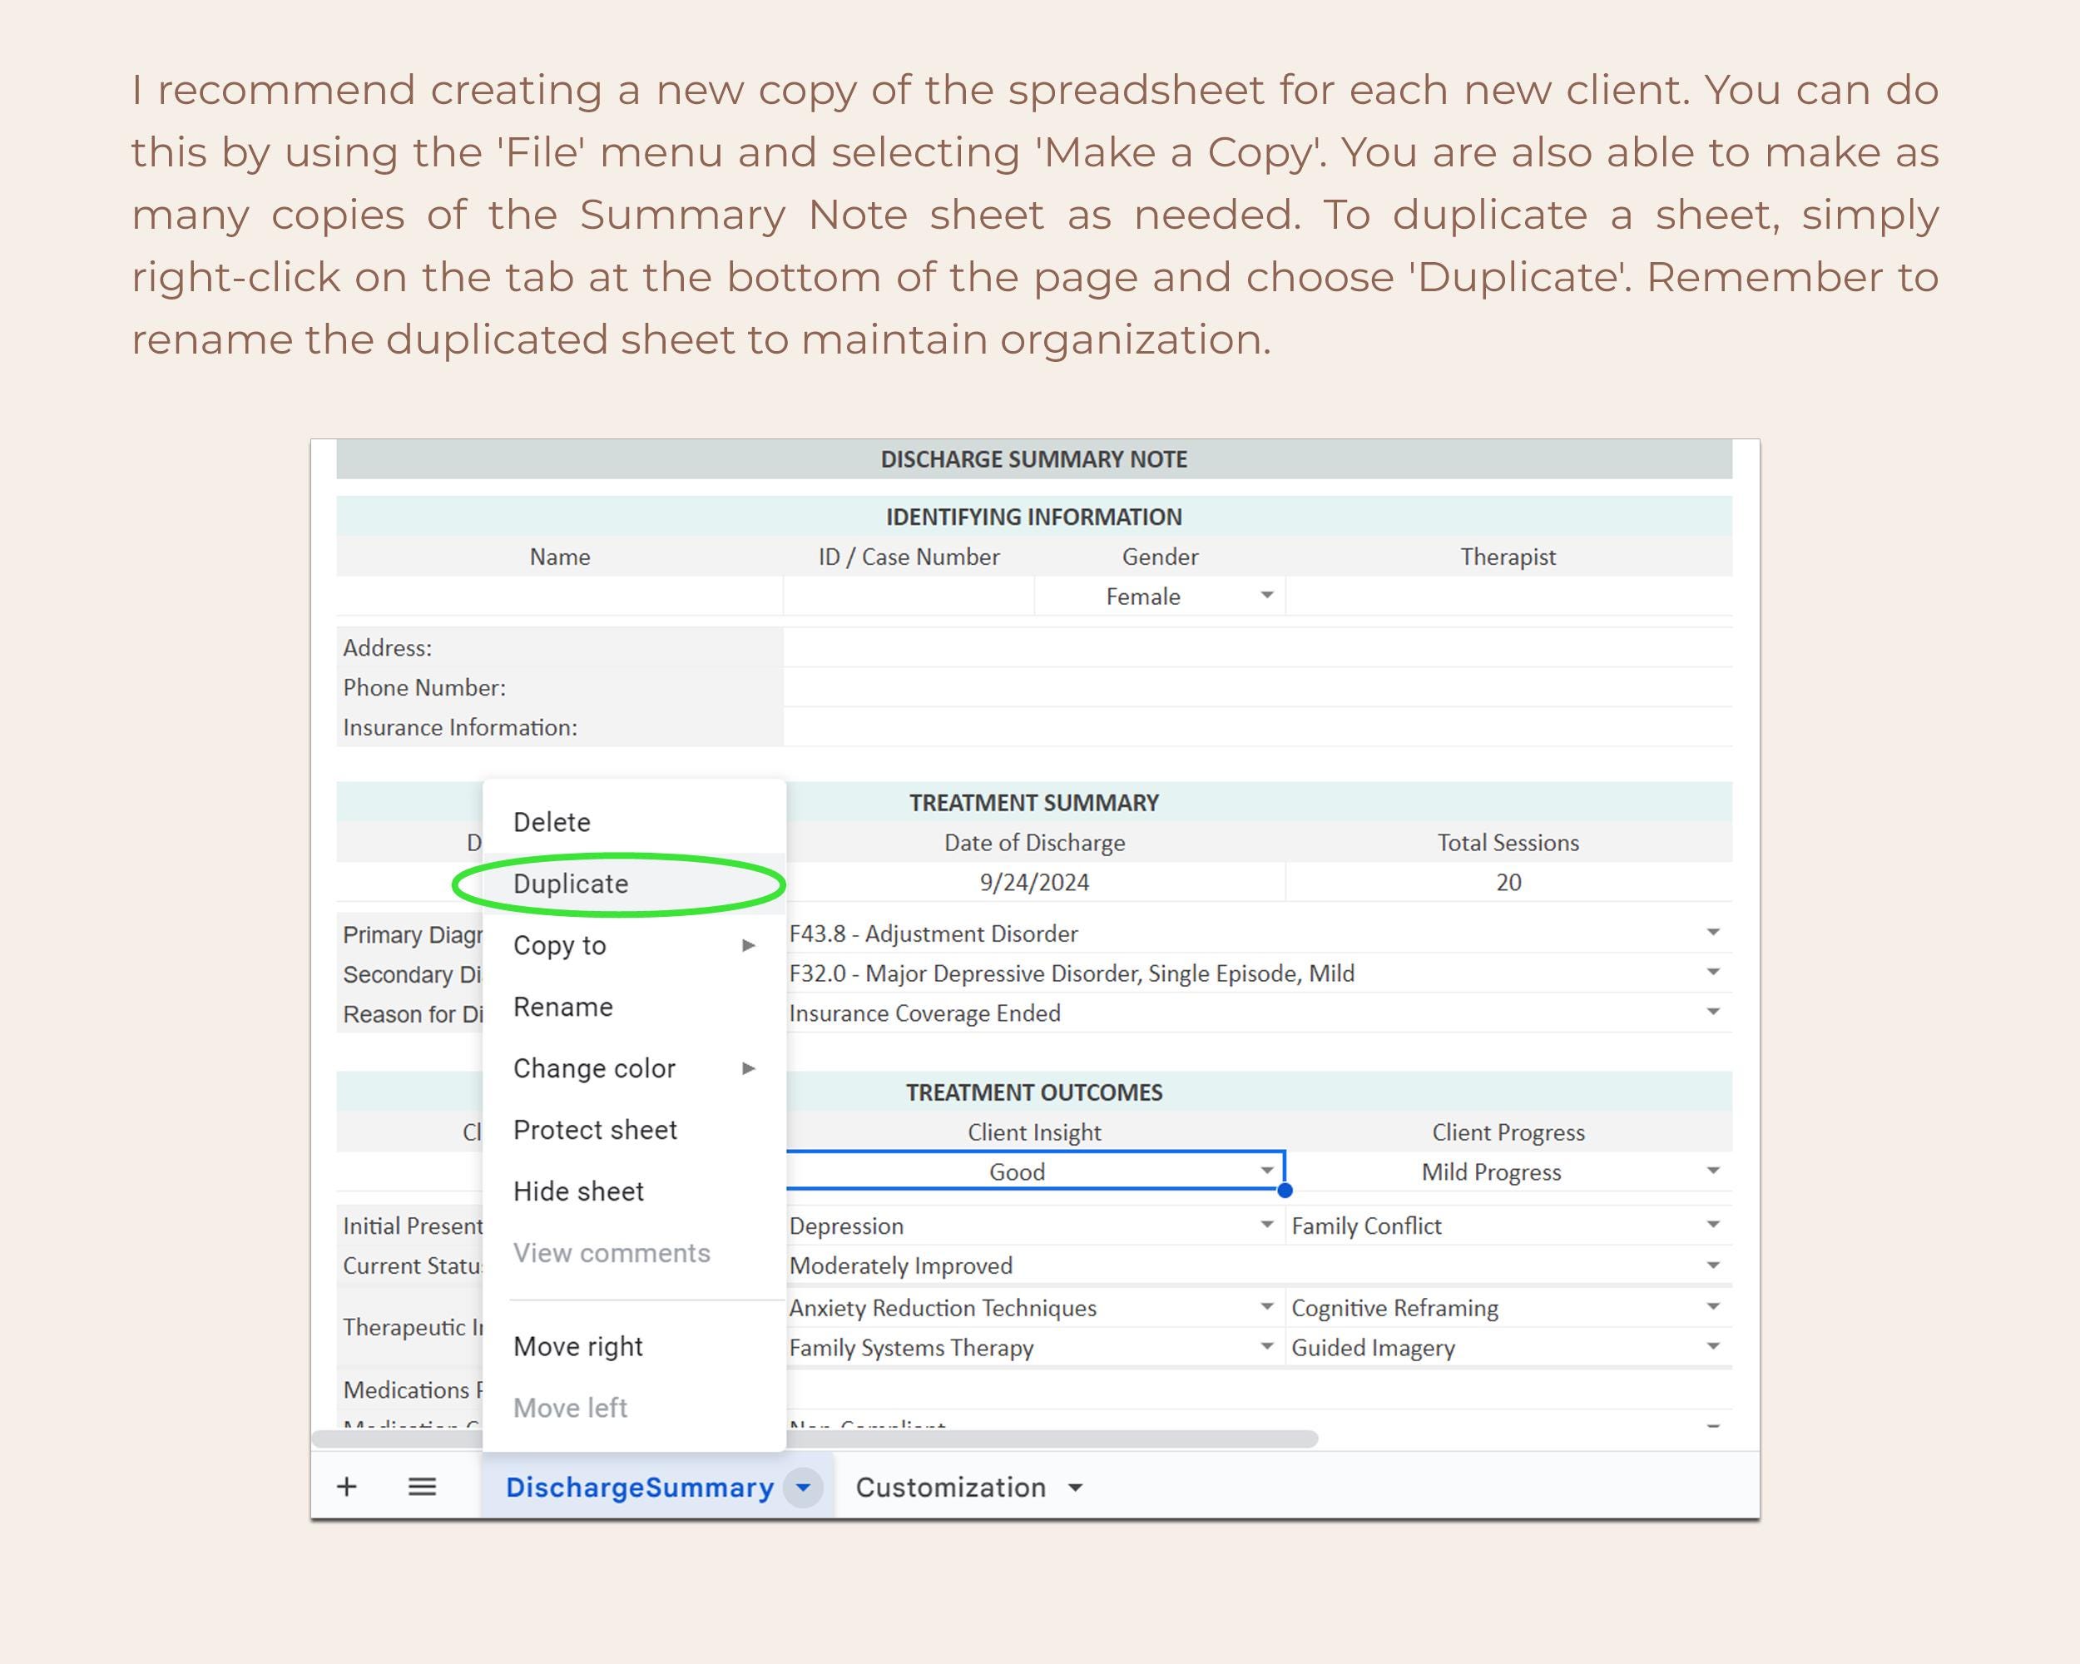Select Protect sheet option

tap(595, 1129)
